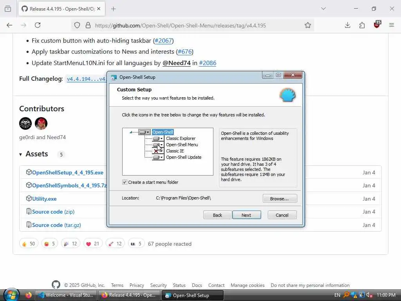
Task: Open a new browser tab
Action: point(114,9)
